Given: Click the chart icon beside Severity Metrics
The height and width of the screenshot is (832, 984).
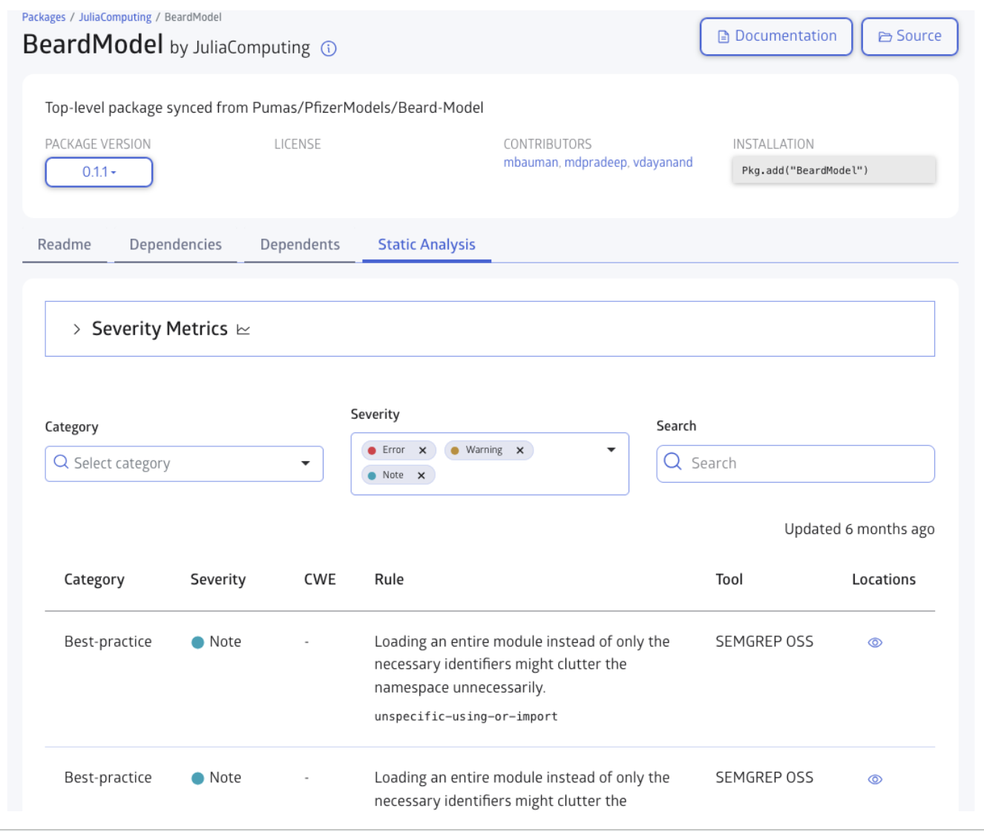Looking at the screenshot, I should (243, 329).
